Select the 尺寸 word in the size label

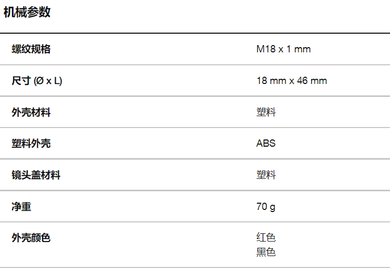21,81
